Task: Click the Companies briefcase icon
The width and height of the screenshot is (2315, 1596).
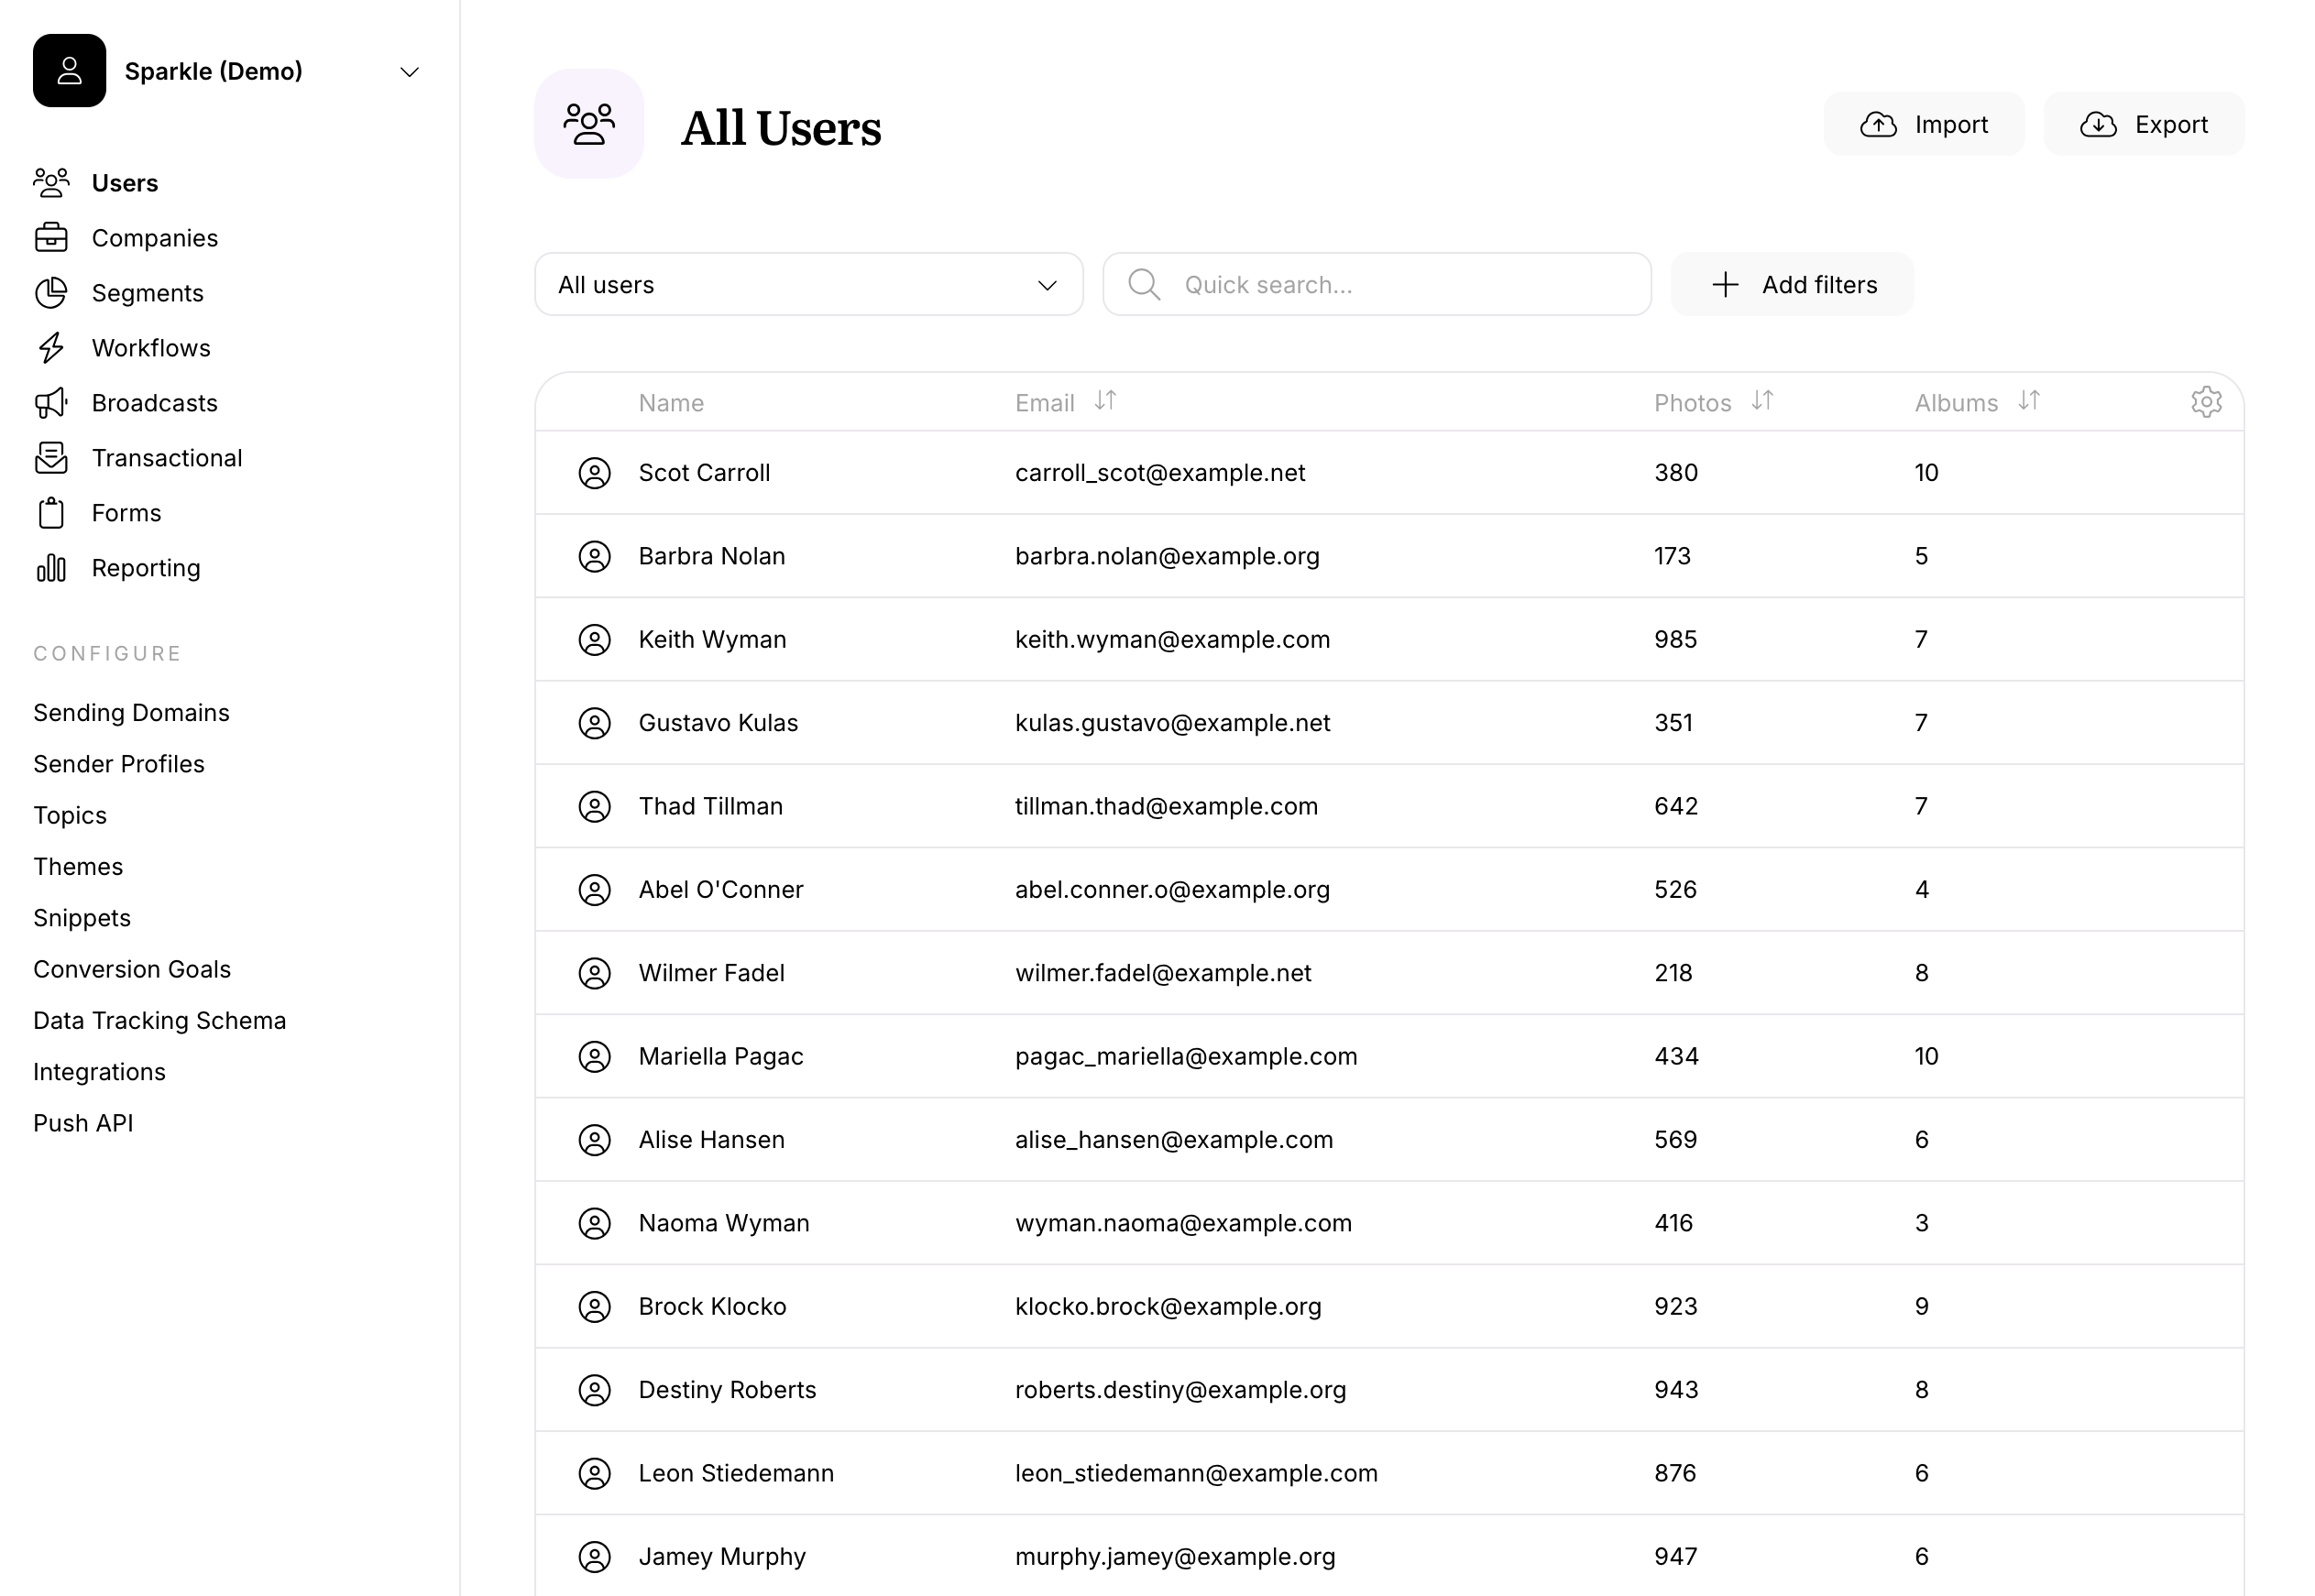Action: 52,238
